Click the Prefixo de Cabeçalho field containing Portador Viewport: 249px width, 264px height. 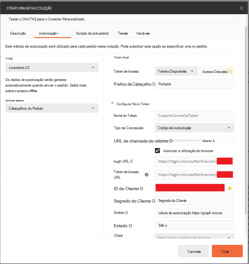coord(195,84)
